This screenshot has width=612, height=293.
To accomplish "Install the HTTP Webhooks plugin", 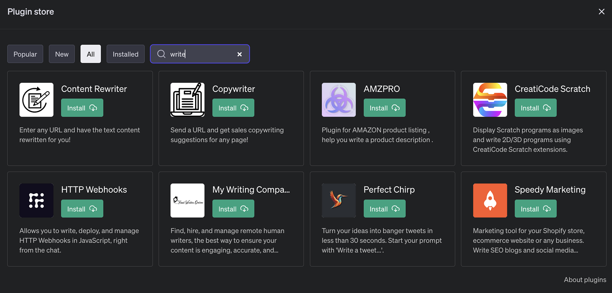I will coord(82,209).
